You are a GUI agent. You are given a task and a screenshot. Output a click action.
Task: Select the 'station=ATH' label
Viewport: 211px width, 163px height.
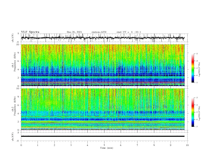tap(99, 32)
